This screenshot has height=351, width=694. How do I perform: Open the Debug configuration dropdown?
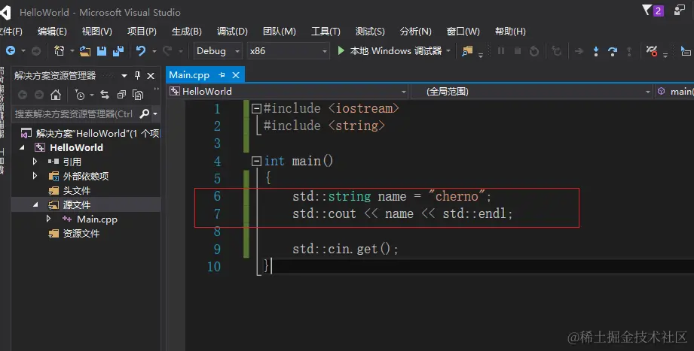pos(237,51)
